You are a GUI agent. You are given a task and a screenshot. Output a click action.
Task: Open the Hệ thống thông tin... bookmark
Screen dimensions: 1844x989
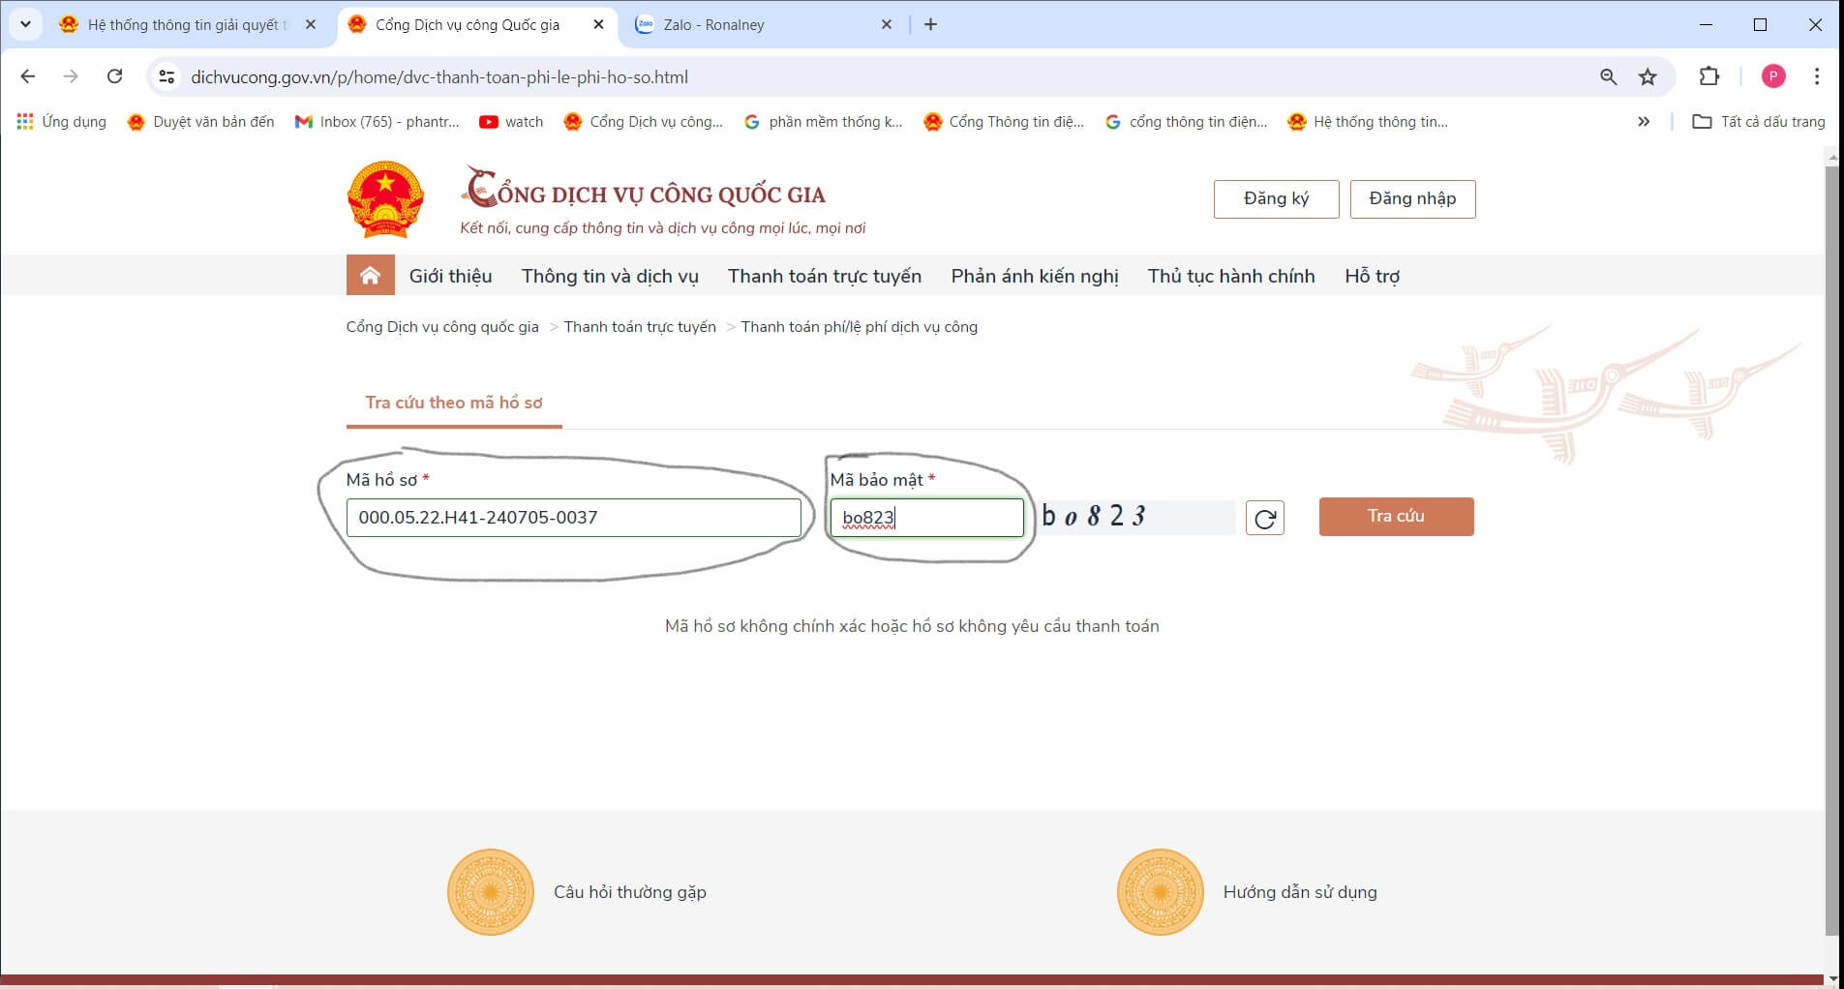coord(1368,122)
